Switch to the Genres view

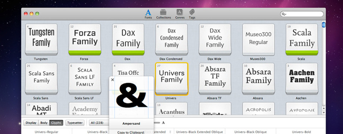(x=180, y=14)
